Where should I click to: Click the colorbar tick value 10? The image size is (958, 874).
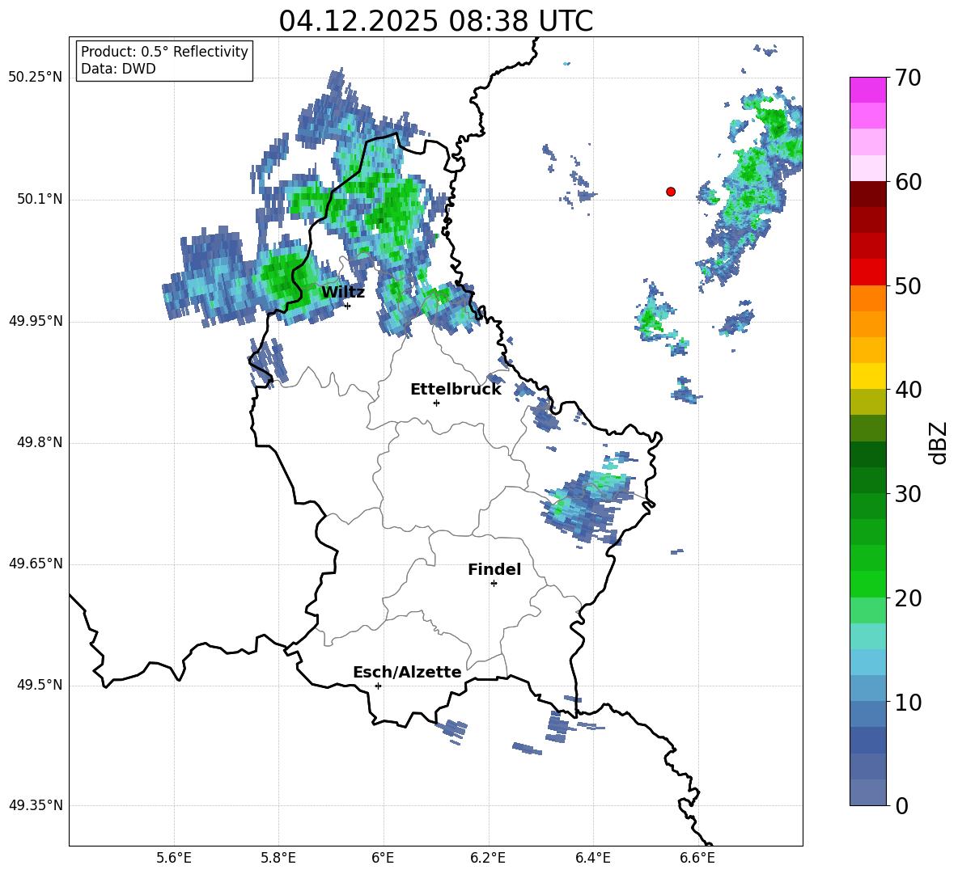pos(908,702)
